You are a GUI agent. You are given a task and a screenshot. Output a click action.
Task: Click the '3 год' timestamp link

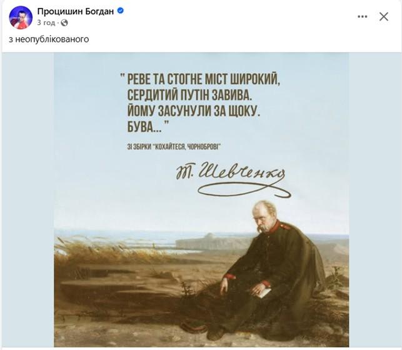(46, 22)
